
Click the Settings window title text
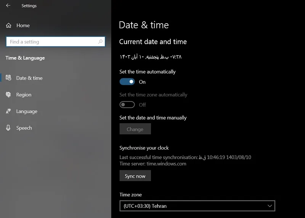point(29,6)
